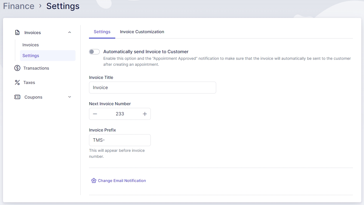This screenshot has height=205, width=364.
Task: Switch to Invoice Customization tab
Action: [142, 32]
